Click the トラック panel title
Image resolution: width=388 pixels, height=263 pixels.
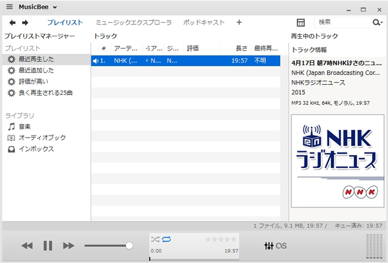[x=105, y=36]
